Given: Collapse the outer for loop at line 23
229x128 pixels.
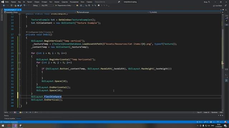Looking at the screenshot, I should (x=19, y=53).
